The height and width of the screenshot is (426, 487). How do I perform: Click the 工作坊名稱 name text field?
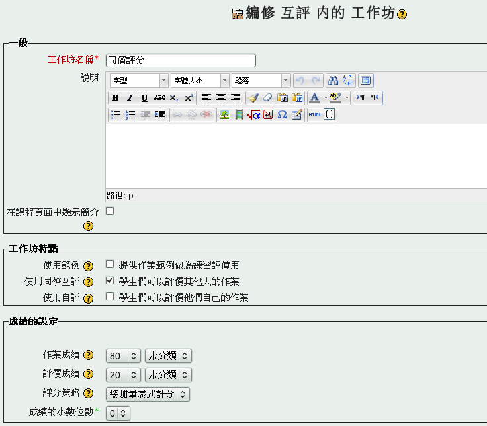[x=181, y=60]
